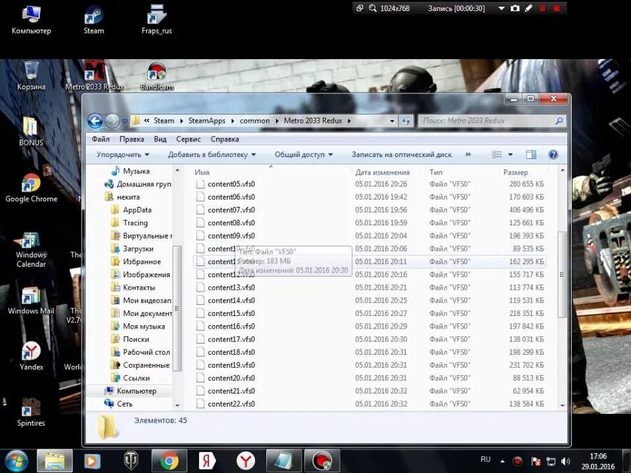This screenshot has height=473, width=631.
Task: Open the BONUS folder on the desktop
Action: (x=31, y=131)
